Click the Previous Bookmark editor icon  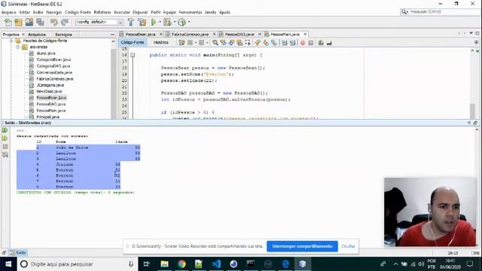[x=258, y=43]
